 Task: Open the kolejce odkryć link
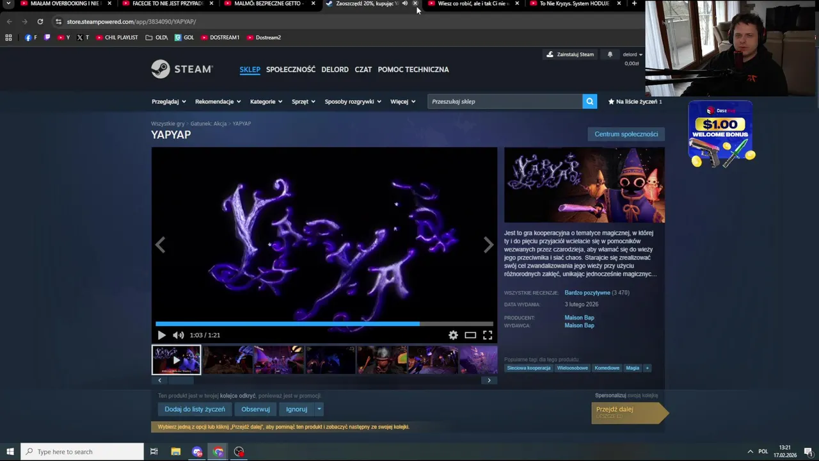(238, 396)
